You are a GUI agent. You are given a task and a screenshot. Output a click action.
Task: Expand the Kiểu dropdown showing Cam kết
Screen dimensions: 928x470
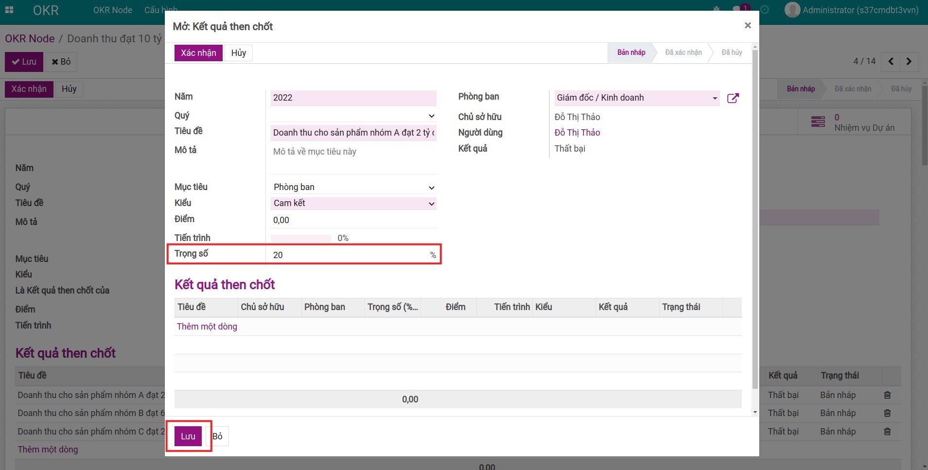tap(353, 204)
